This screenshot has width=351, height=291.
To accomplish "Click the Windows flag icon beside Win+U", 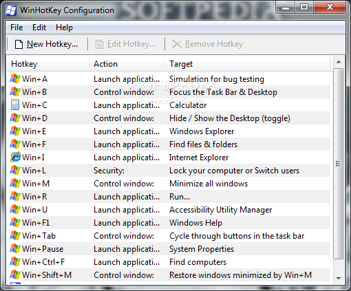I will (x=15, y=210).
